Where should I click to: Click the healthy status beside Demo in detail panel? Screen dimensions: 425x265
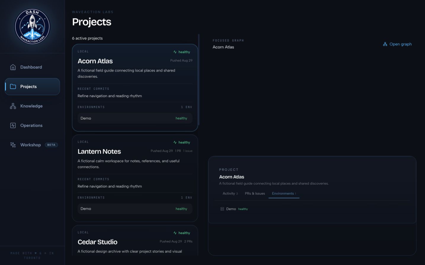click(x=243, y=209)
